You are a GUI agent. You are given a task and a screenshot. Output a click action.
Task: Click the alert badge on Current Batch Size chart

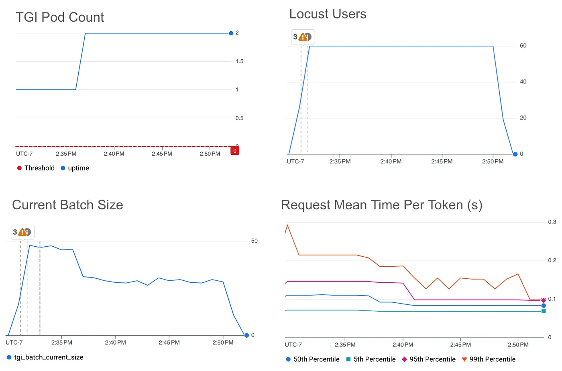click(22, 232)
